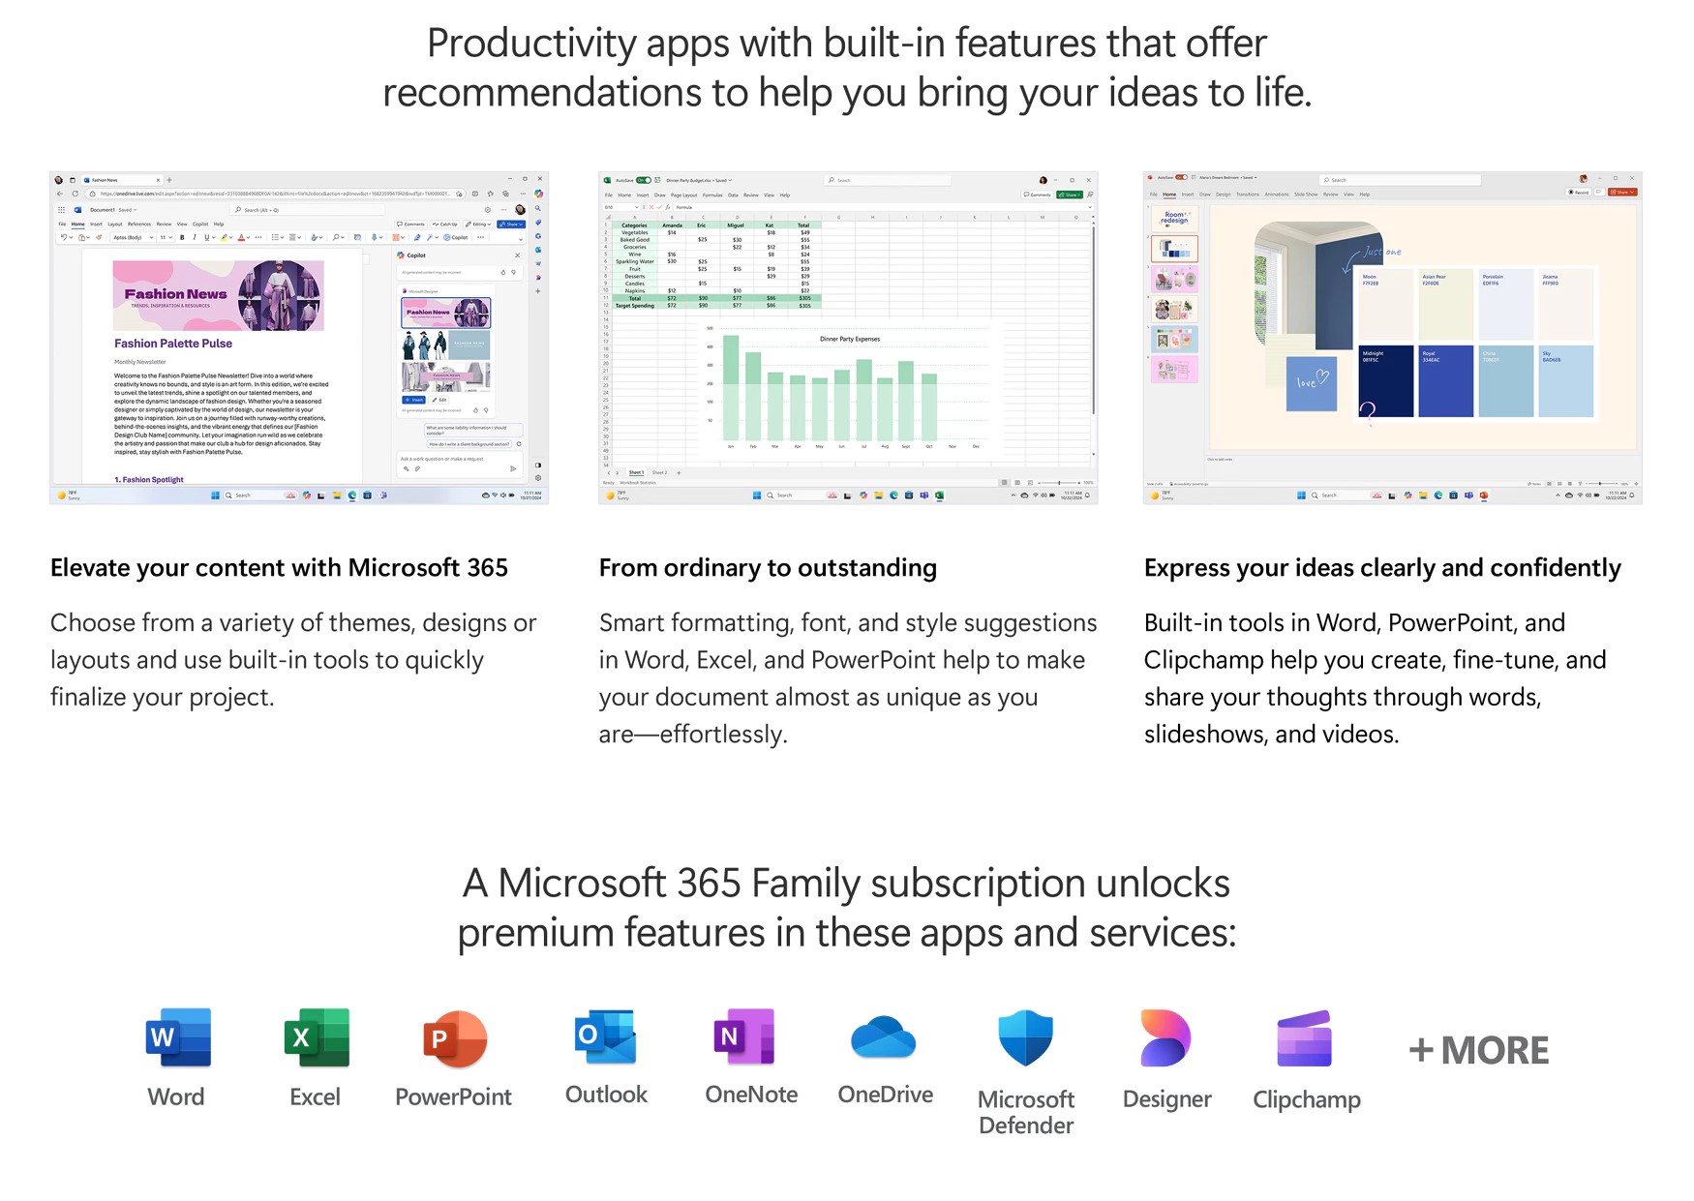The width and height of the screenshot is (1694, 1201).
Task: Click the Undo icon in Word ribbon
Action: point(64,237)
